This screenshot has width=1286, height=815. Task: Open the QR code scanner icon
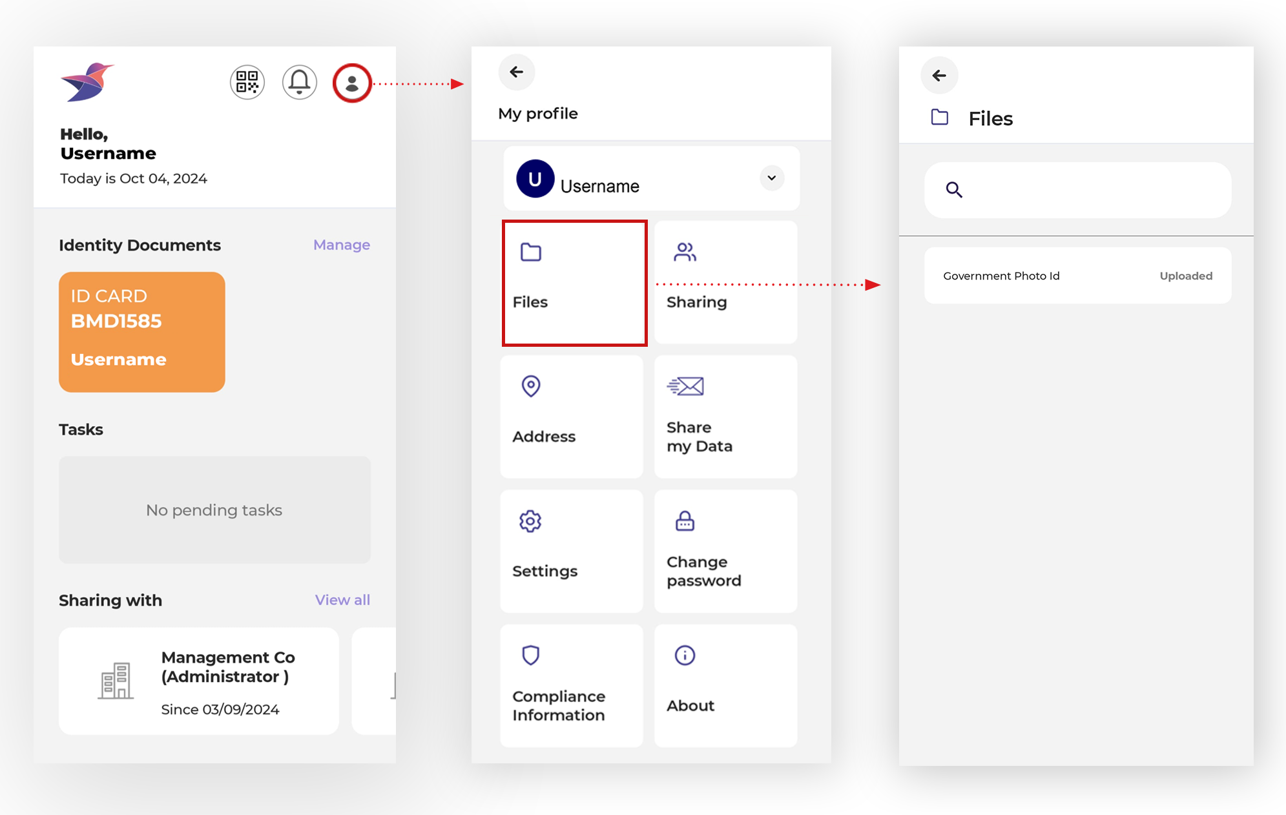(x=247, y=82)
